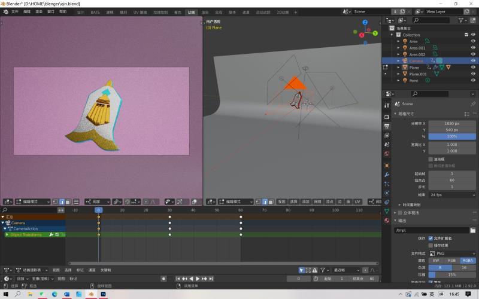This screenshot has width=479, height=299.
Task: Enable the 缓存结果 checkbox
Action: [x=431, y=245]
